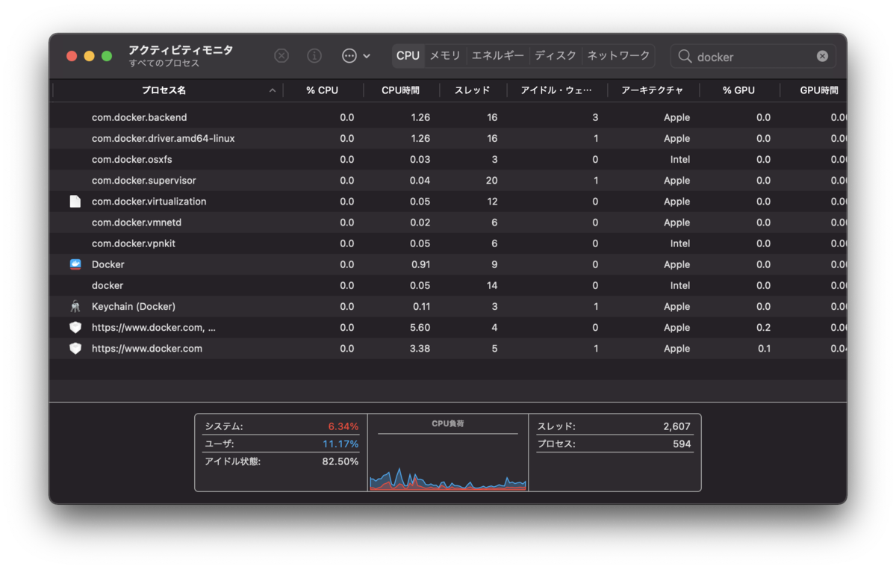Click the プロセス total 594
The height and width of the screenshot is (569, 896).
coord(682,444)
